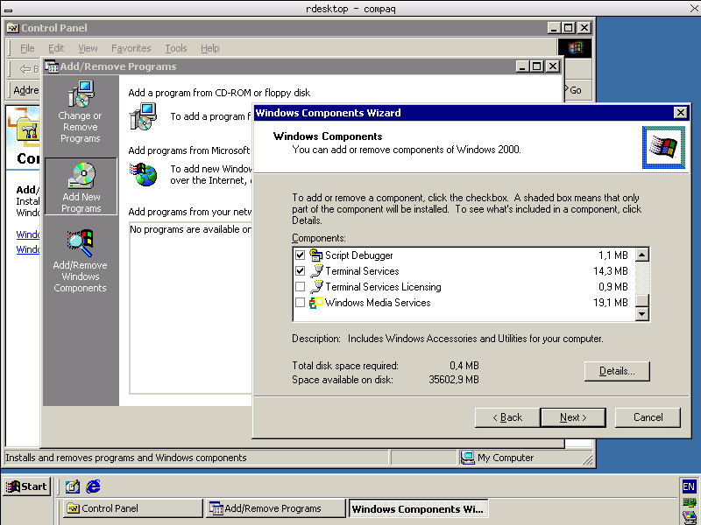701x525 pixels.
Task: Switch to Windows Components Wizard taskbar button
Action: point(418,508)
